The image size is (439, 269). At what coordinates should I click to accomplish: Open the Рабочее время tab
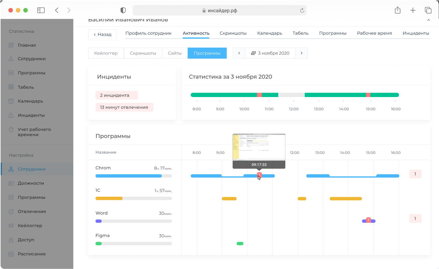pos(374,33)
